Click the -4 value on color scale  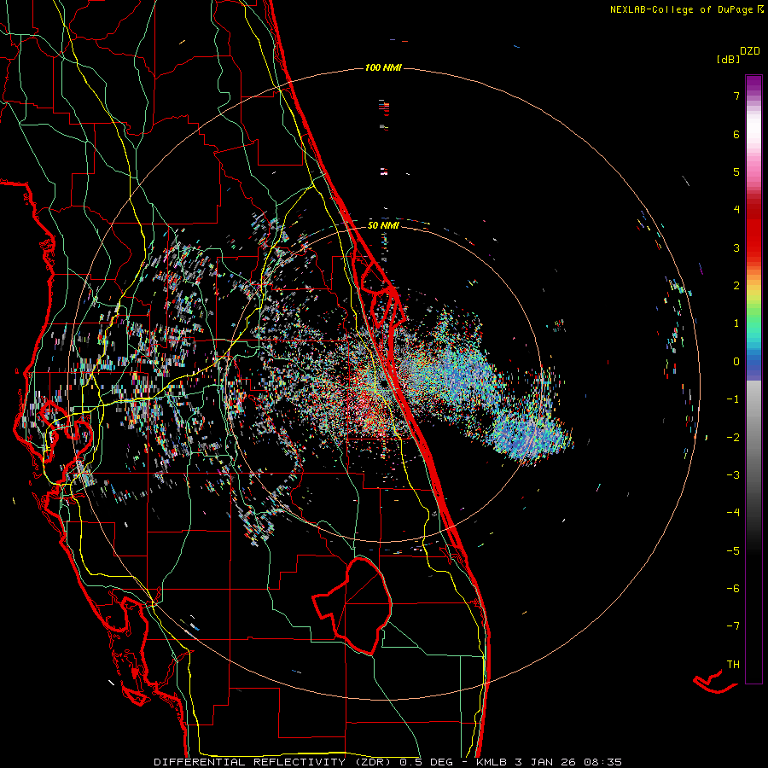[x=733, y=512]
